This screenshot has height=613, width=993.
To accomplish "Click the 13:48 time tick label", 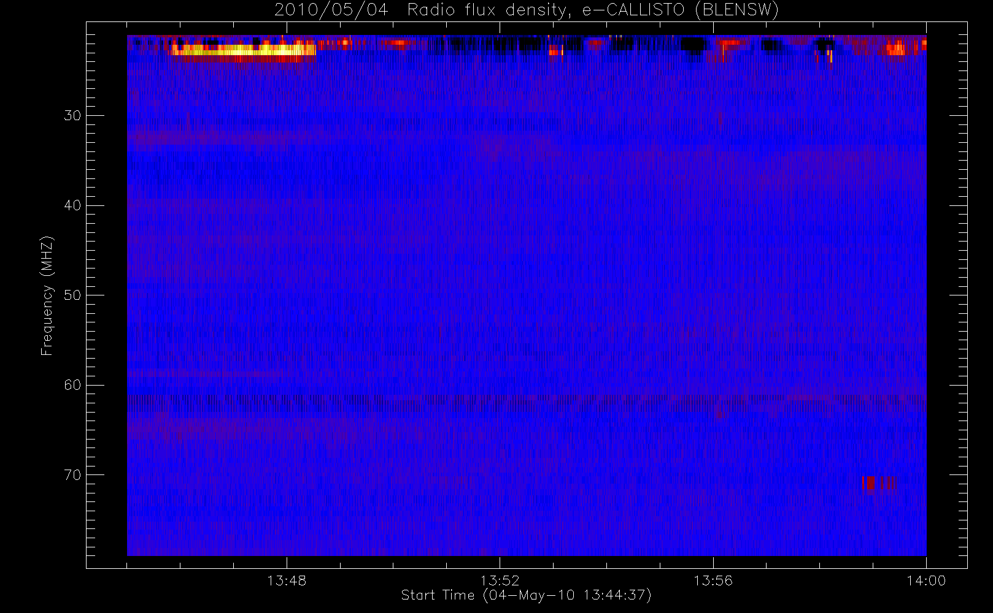I will (287, 581).
